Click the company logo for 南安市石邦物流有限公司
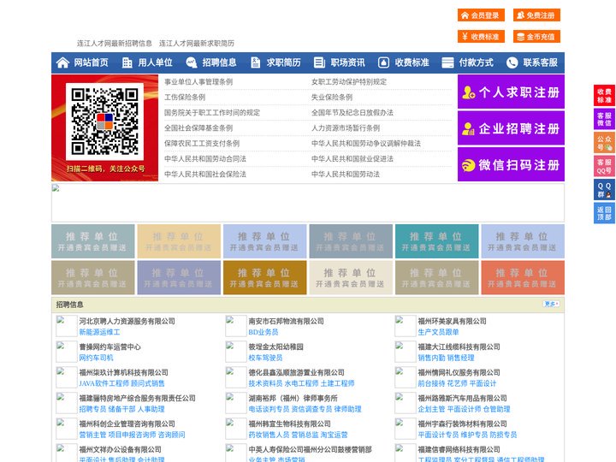Viewport: 616px width, 462px height. (236, 326)
